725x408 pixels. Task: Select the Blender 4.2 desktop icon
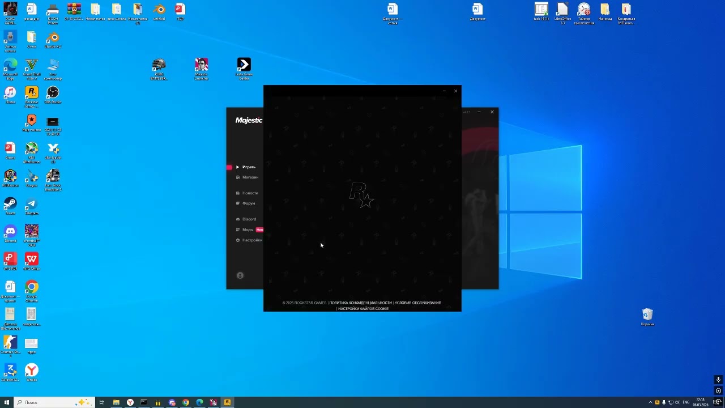click(x=53, y=40)
